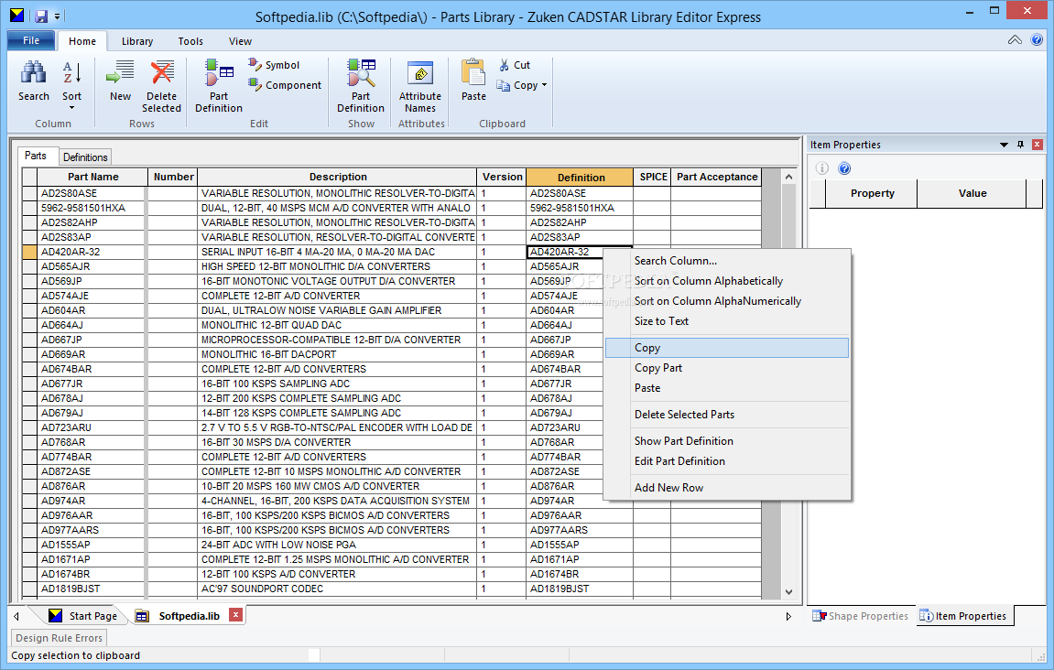Choose Copy Part in context menu
The height and width of the screenshot is (670, 1054).
[x=727, y=368]
